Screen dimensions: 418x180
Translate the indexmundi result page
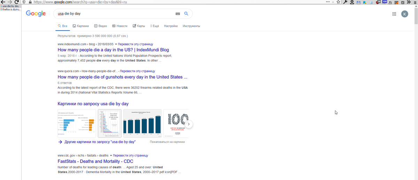(x=136, y=44)
